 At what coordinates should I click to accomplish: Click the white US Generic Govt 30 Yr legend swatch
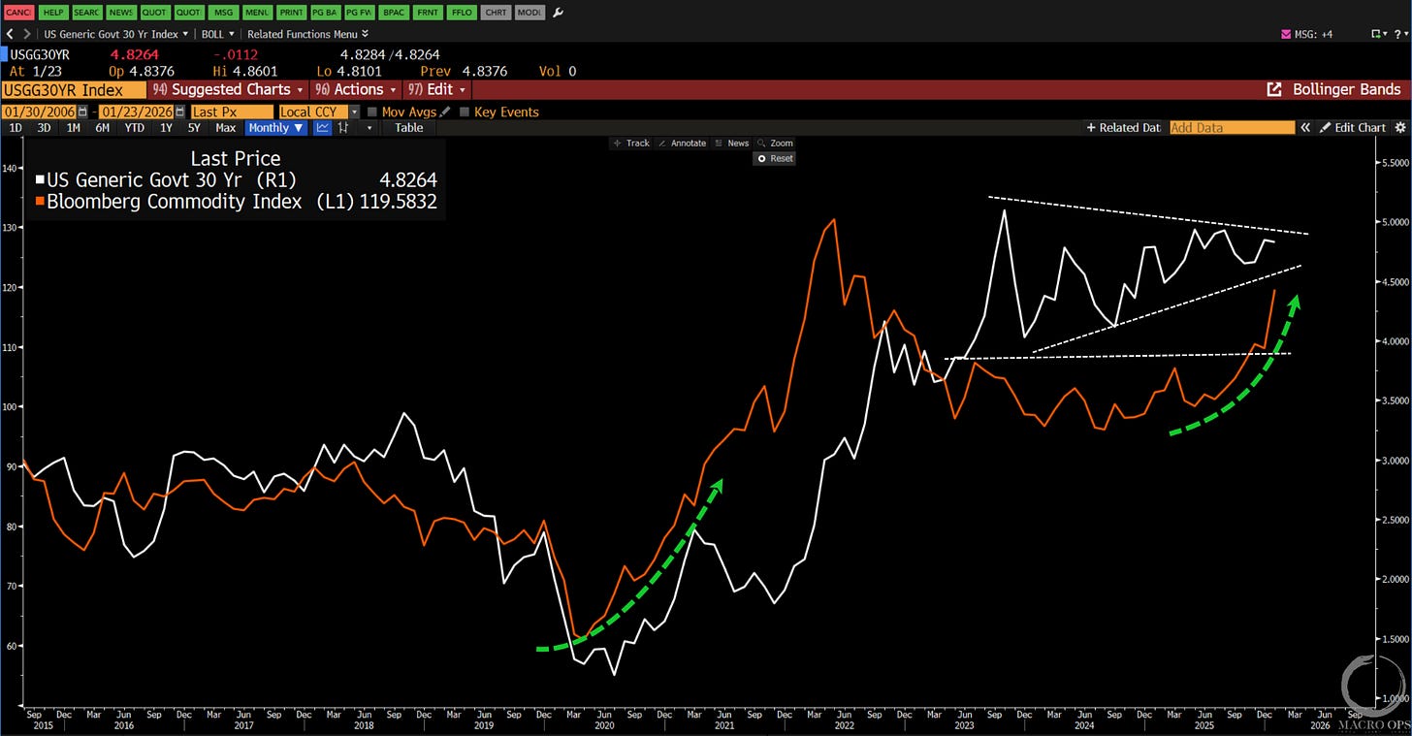[x=40, y=179]
